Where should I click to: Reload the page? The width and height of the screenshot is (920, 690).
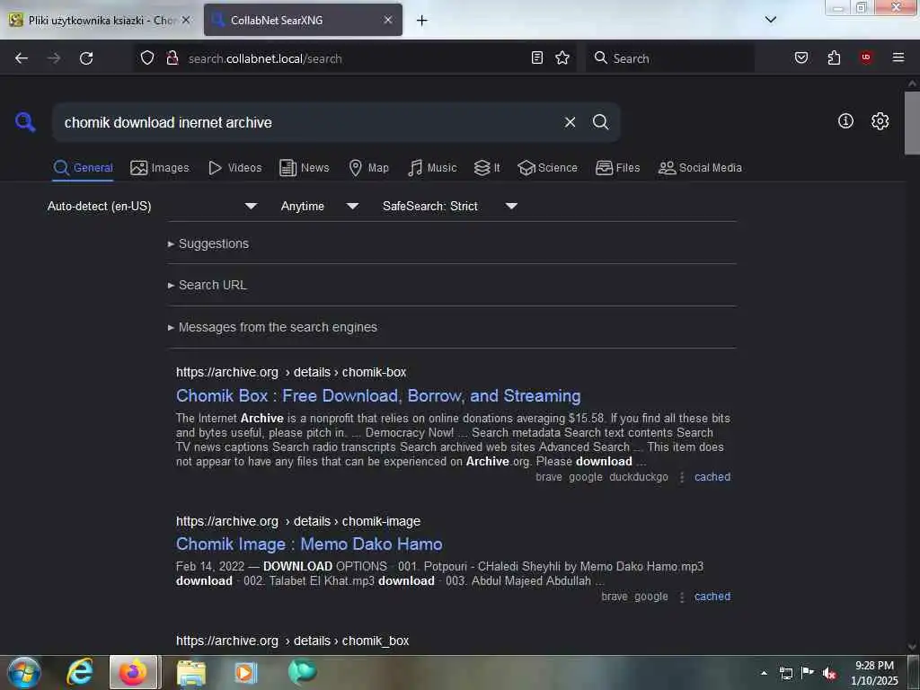pyautogui.click(x=86, y=58)
